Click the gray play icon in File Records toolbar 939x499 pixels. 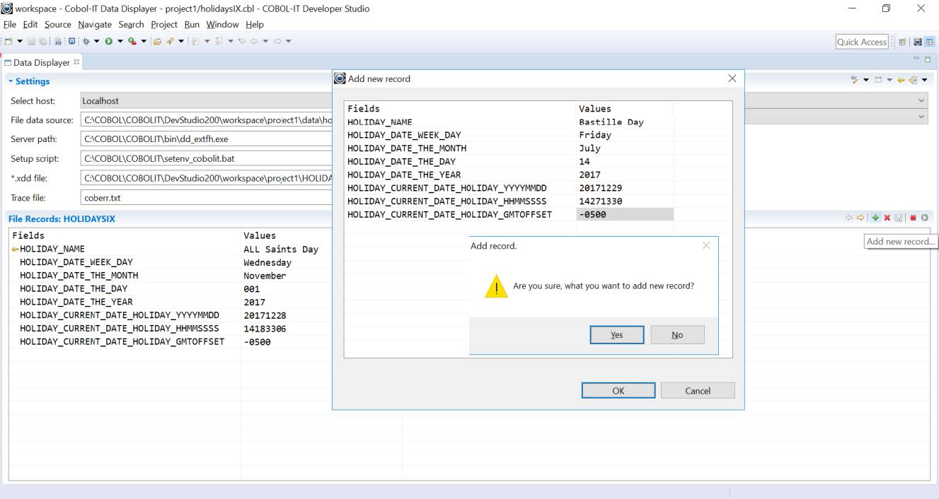point(924,218)
